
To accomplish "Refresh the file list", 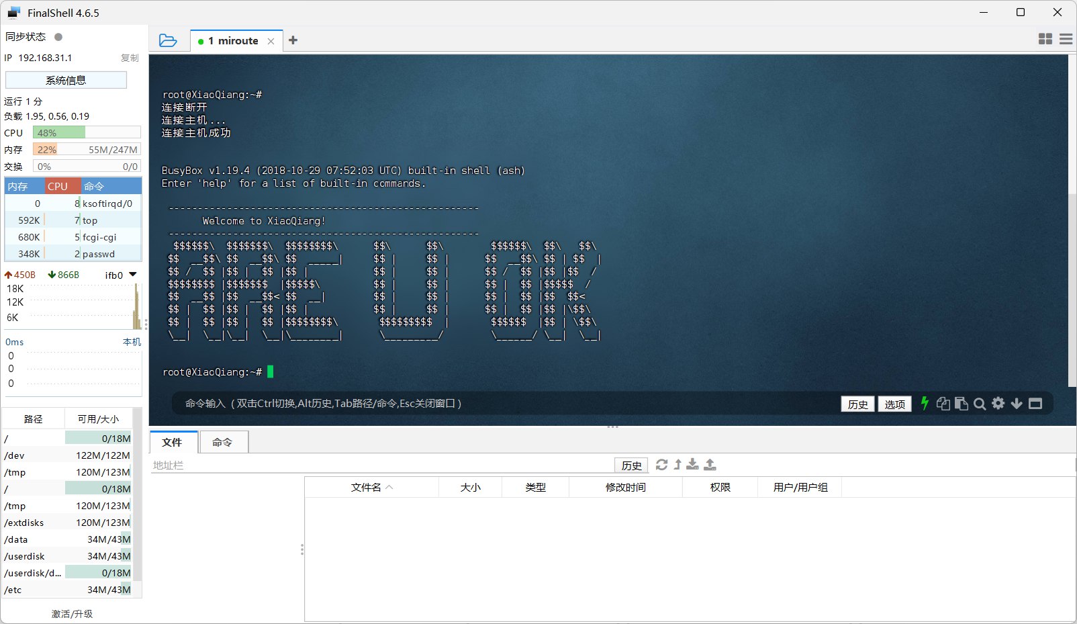I will click(661, 465).
